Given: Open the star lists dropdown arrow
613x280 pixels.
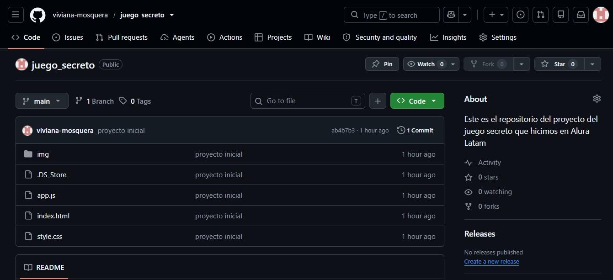Looking at the screenshot, I should [592, 64].
